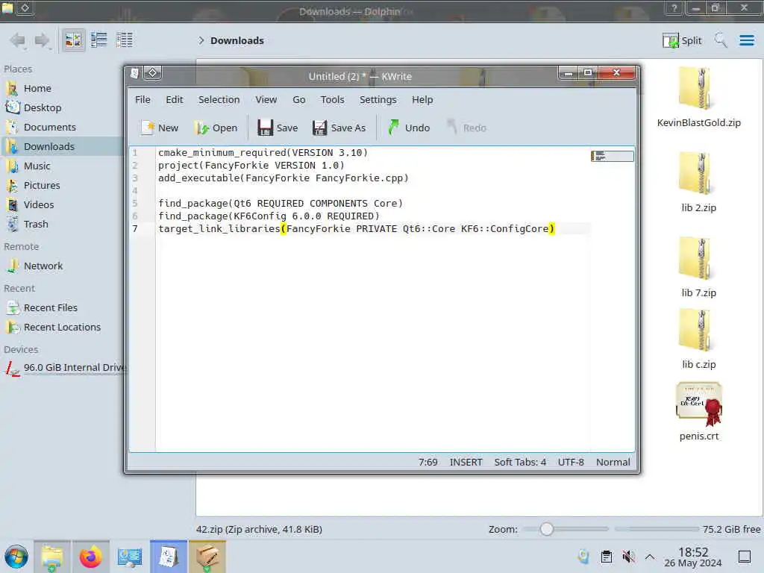Screen dimensions: 764x573
Task: Select the KevinBlastGold.zip archive
Action: pyautogui.click(x=698, y=98)
